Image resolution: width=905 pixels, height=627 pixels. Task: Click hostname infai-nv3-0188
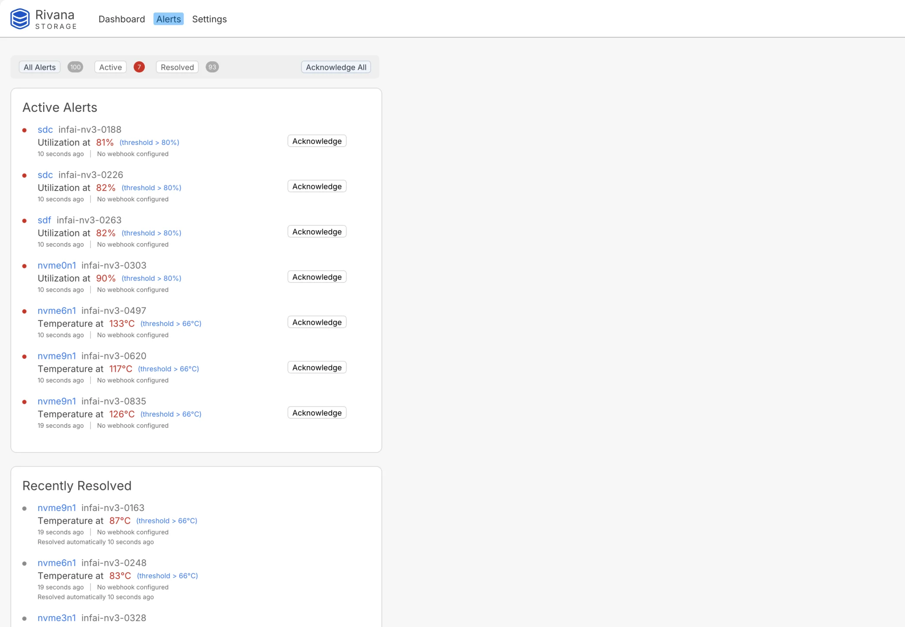click(x=90, y=129)
